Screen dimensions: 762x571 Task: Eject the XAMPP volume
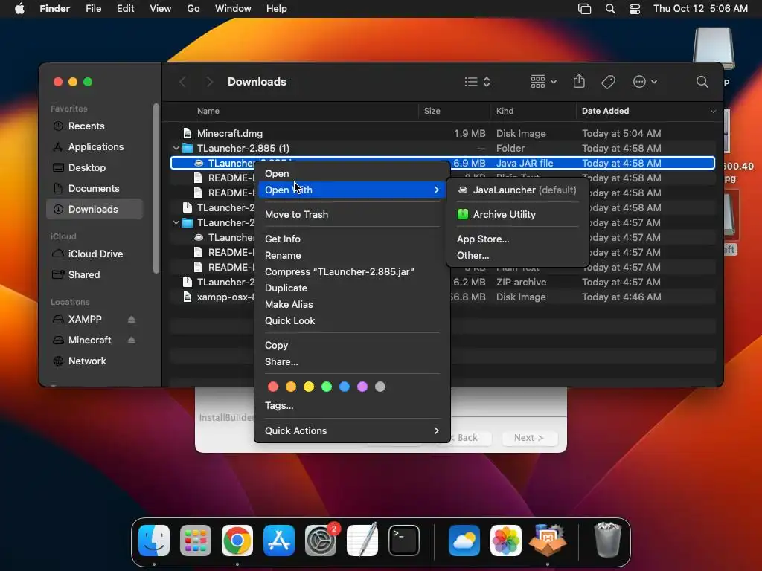[x=131, y=320]
